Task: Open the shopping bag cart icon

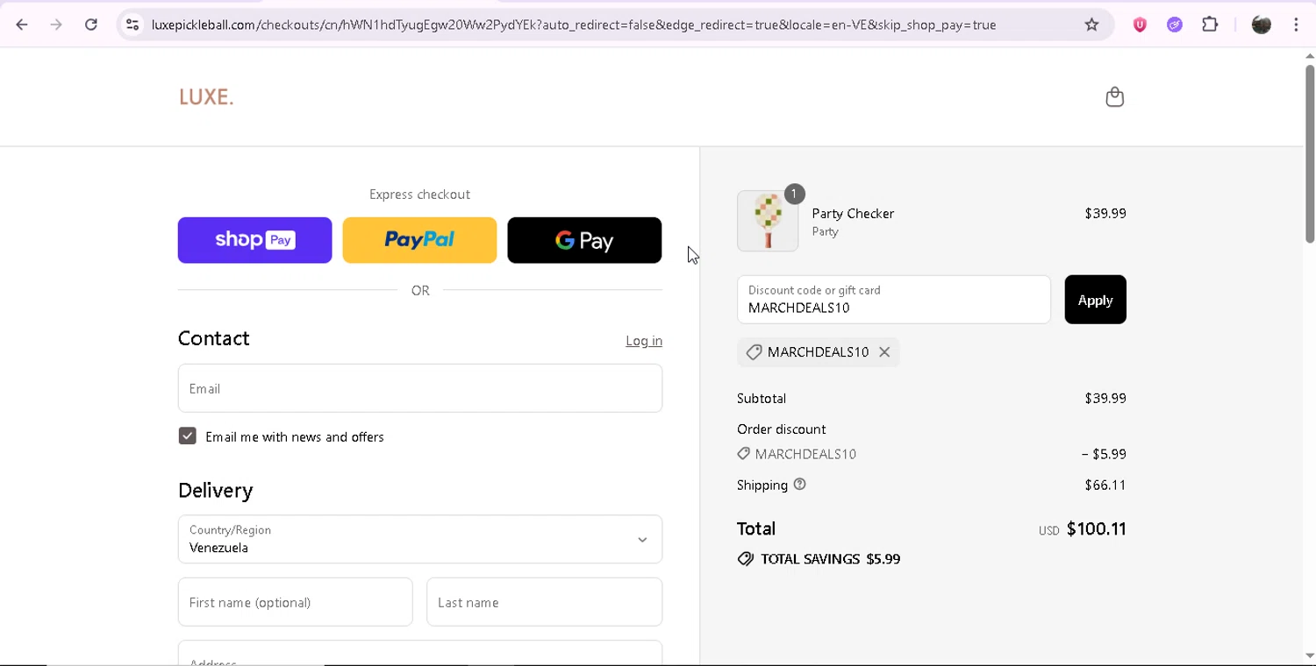Action: tap(1114, 96)
